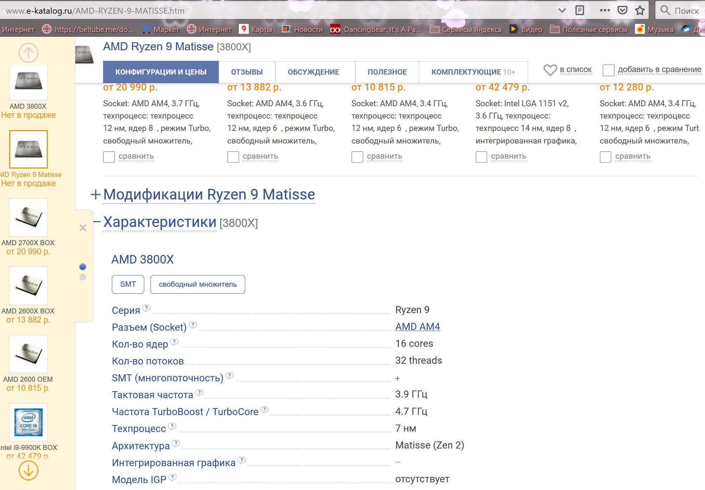Open the КОМПЛЕКТУЮЩИЕ tab
Viewport: 705px width, 490px height.
(x=473, y=72)
